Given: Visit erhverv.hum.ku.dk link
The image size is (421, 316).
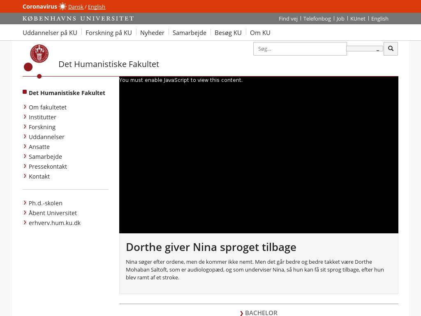Looking at the screenshot, I should coord(54,223).
